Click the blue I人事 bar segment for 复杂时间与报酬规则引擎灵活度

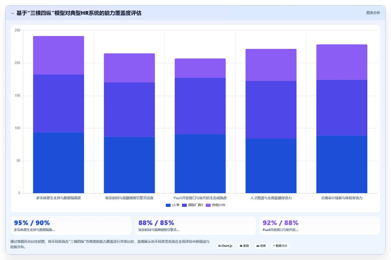click(129, 165)
